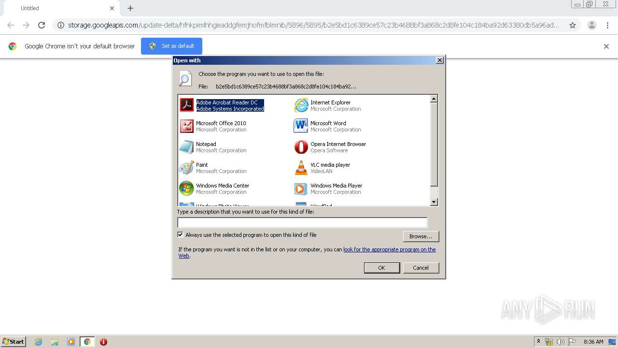Click the Browse... button
Screen dimensions: 618x348
[421, 236]
